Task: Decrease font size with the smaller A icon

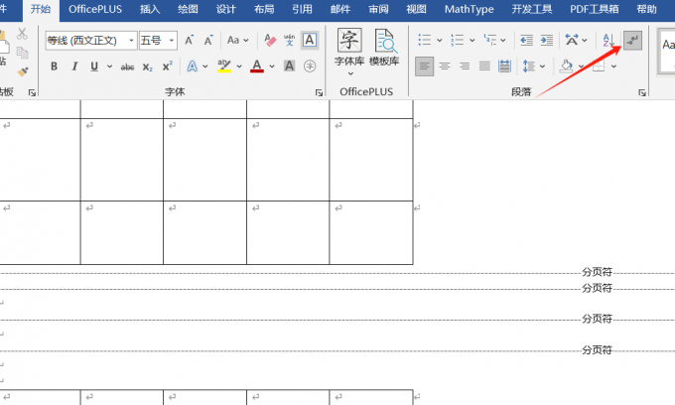Action: click(208, 41)
